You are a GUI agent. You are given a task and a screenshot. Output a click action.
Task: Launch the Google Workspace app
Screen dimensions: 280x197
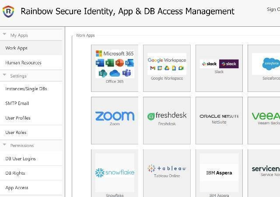[x=167, y=67]
